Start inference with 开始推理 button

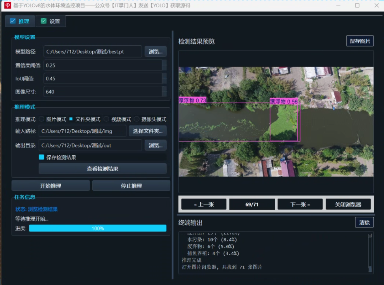51,186
